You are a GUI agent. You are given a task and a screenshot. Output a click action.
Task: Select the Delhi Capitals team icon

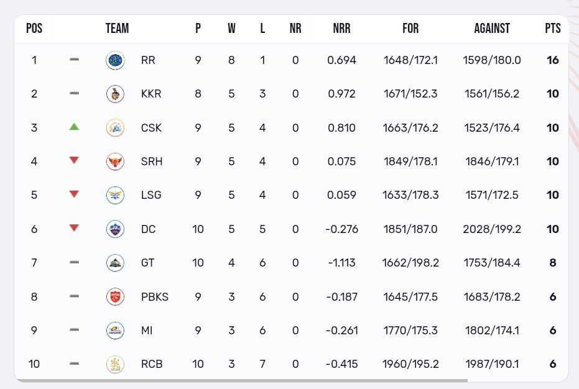click(x=115, y=229)
